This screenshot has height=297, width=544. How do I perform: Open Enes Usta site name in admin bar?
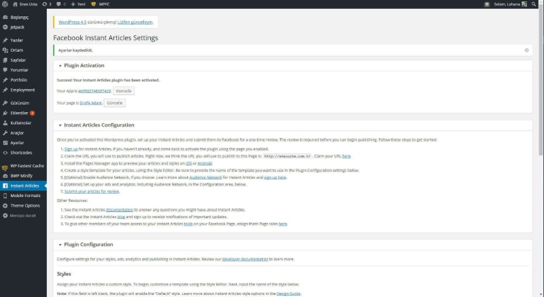point(29,4)
